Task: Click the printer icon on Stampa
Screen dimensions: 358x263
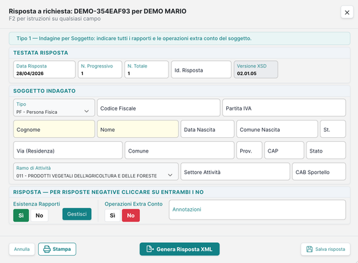Action: 47,249
